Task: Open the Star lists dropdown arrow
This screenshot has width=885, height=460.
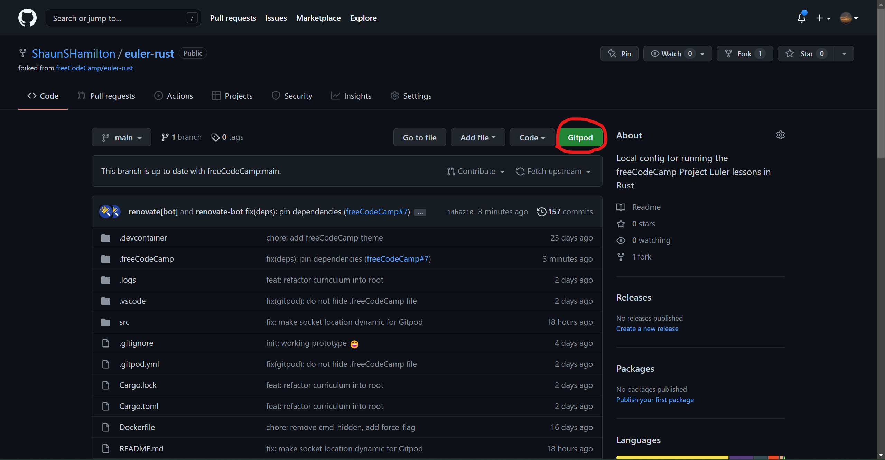Action: point(844,53)
